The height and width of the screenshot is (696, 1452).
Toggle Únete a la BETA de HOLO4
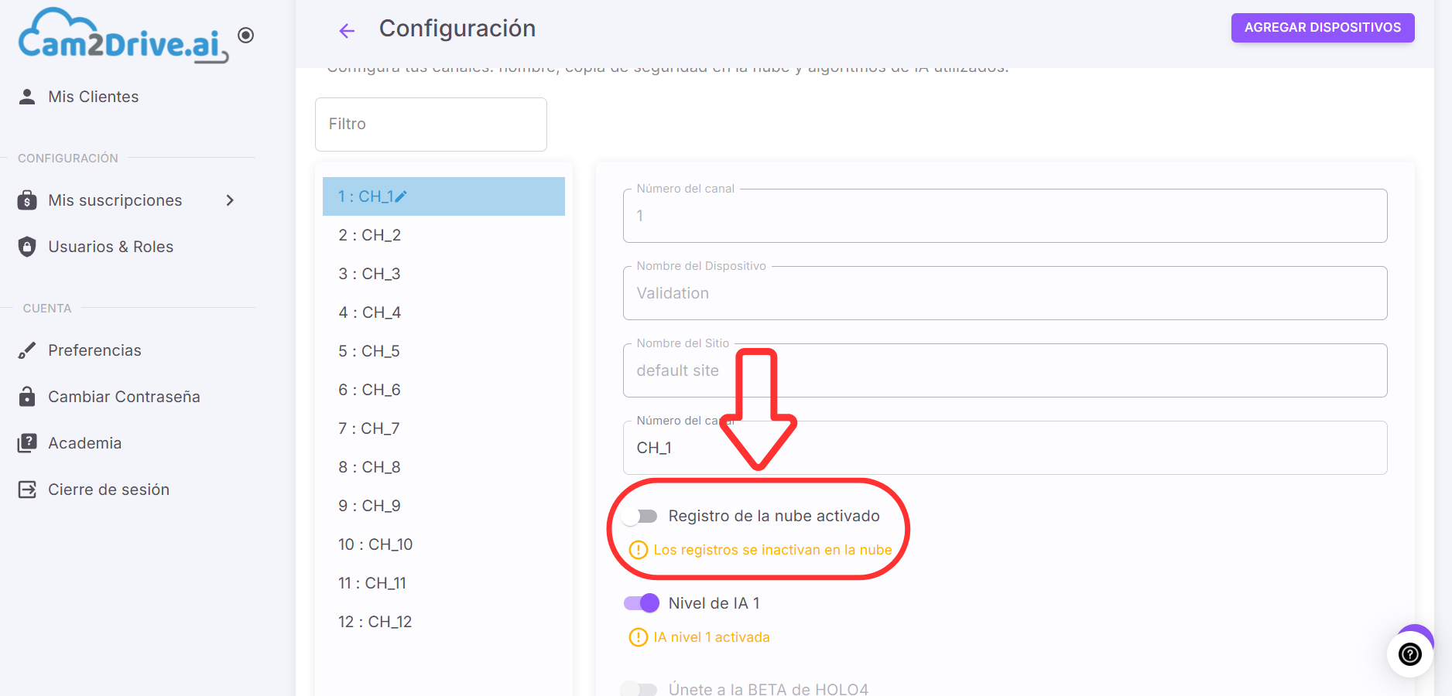click(639, 688)
